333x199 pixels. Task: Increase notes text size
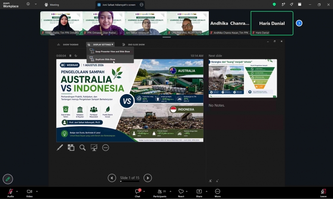[x=210, y=181]
